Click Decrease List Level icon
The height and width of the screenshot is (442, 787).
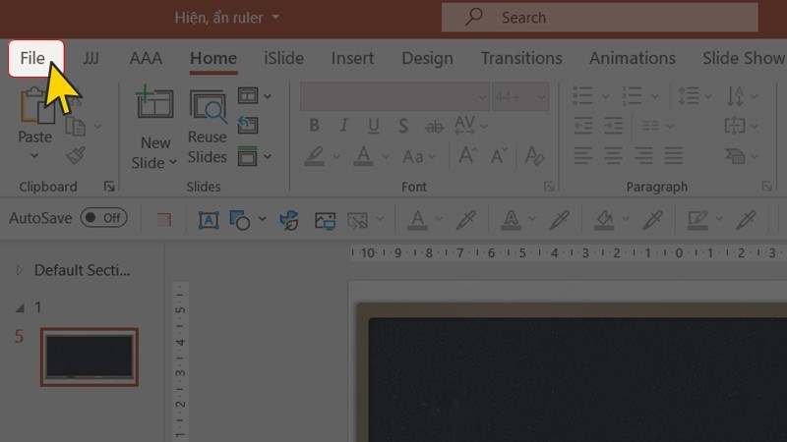583,126
